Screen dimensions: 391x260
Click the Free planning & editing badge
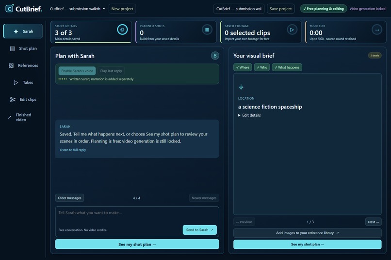coord(324,9)
